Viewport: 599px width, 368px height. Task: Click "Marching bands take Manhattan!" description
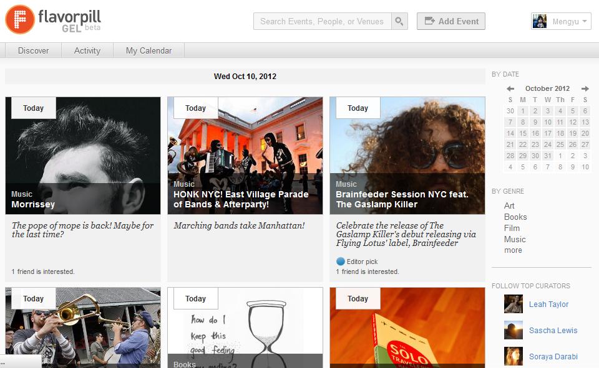click(x=239, y=225)
